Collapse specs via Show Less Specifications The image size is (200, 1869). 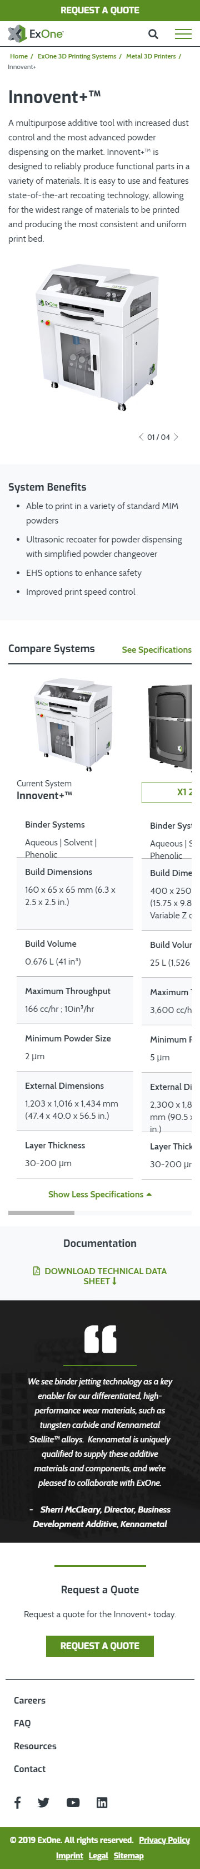pos(100,1194)
